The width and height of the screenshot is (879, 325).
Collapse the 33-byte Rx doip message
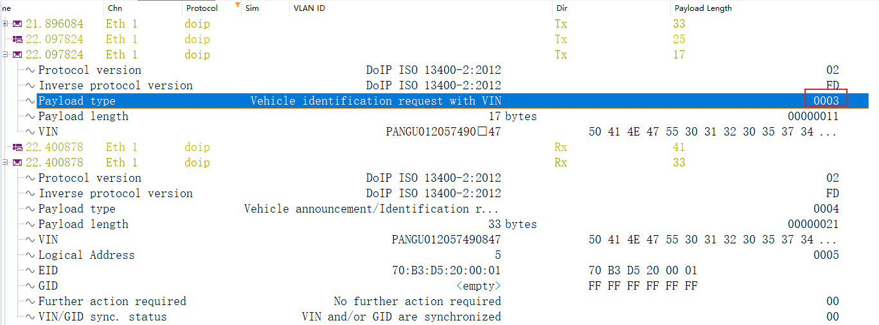(5, 162)
